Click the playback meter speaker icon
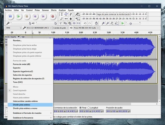 click(77, 18)
